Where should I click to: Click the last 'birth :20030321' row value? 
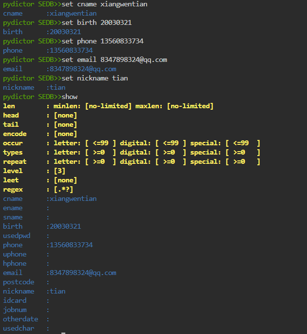click(x=65, y=226)
